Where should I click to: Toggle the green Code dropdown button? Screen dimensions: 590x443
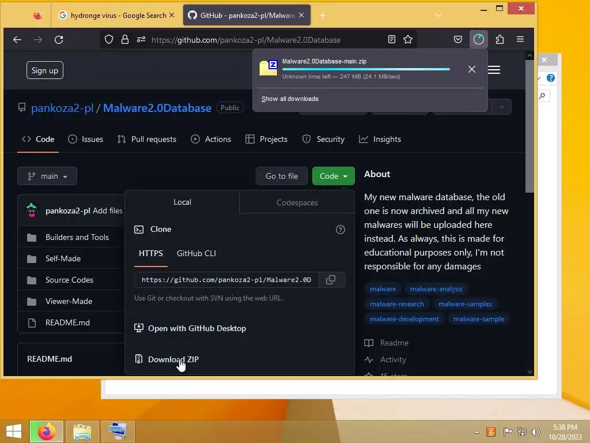[334, 176]
